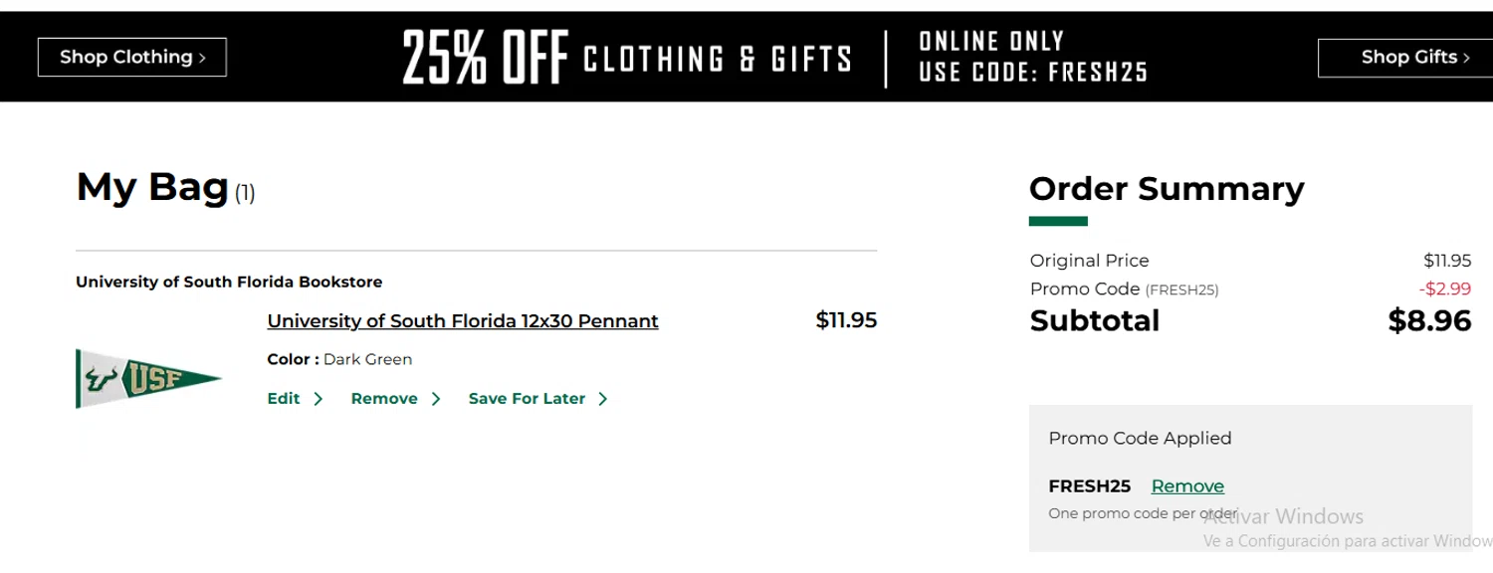The width and height of the screenshot is (1493, 573).
Task: Click the Subtotal amount $8.96
Action: [x=1429, y=320]
